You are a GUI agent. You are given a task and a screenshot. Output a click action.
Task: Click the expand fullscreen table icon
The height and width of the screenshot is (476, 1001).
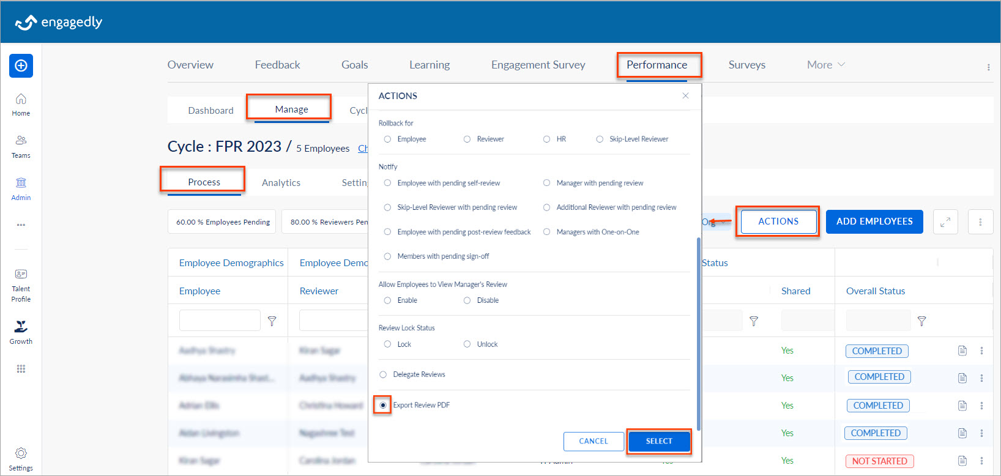pos(945,221)
